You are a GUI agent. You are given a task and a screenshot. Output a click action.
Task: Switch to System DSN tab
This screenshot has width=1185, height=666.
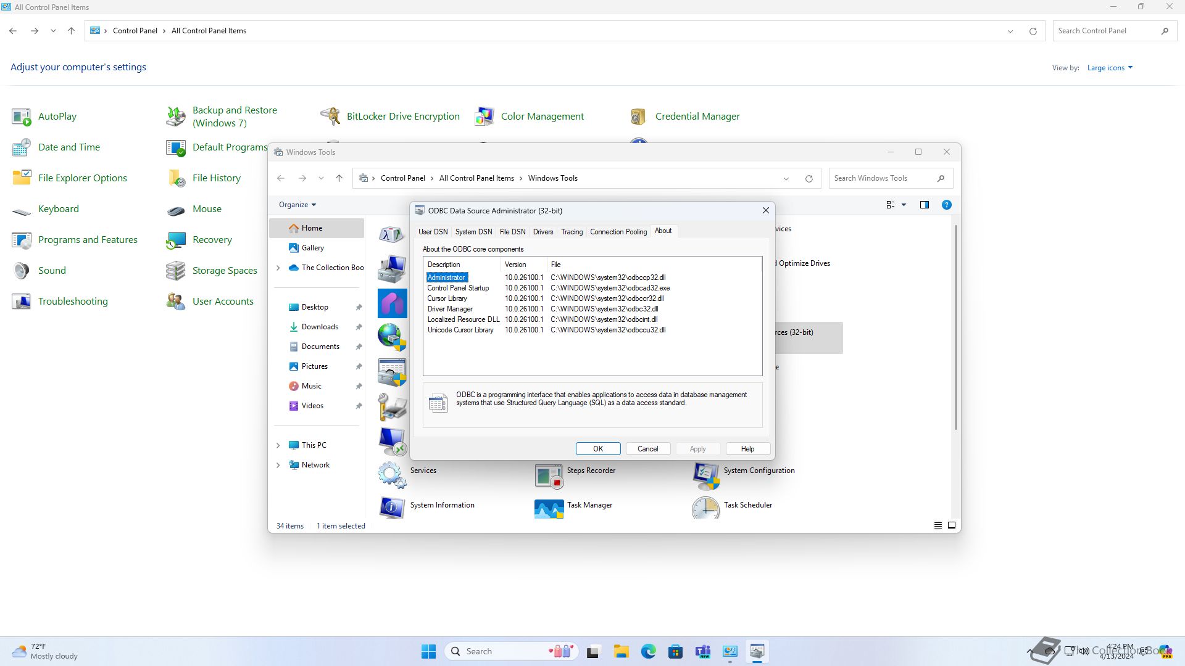pos(473,232)
